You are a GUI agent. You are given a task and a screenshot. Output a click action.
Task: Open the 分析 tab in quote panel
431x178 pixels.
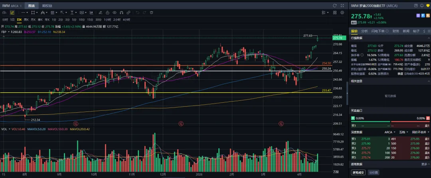pyautogui.click(x=364, y=31)
